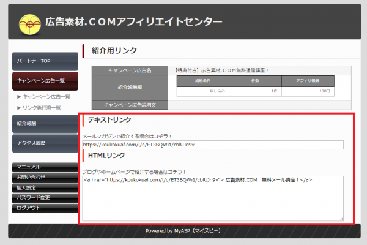Click the textarea resize handle corner
Screen dimensions: 367x245
pyautogui.click(x=341, y=219)
